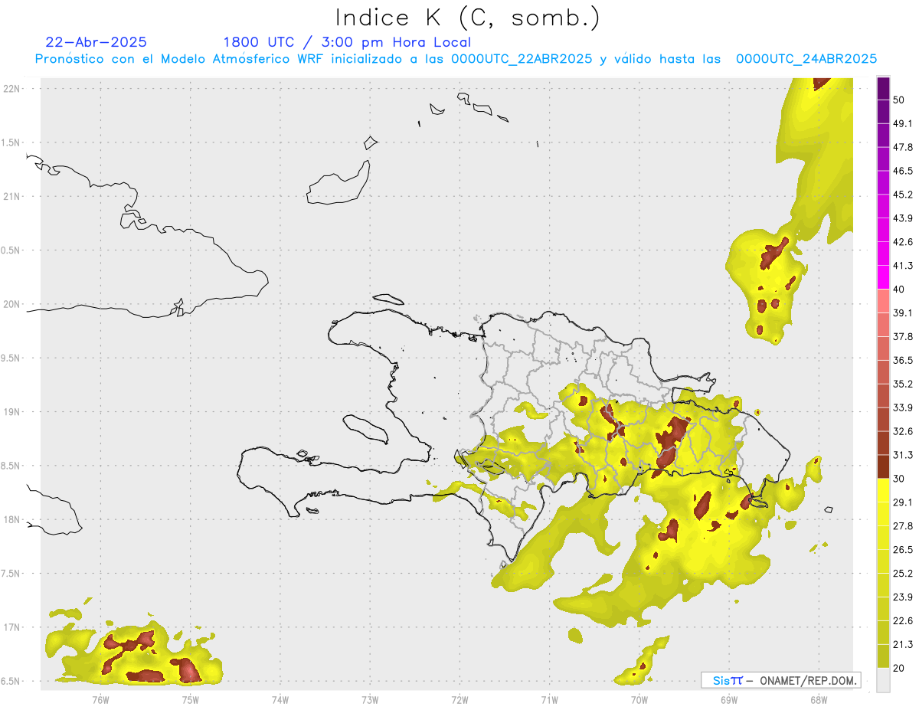The height and width of the screenshot is (710, 919).
Task: Click the "35.2" colorbar label
Action: [x=903, y=384]
